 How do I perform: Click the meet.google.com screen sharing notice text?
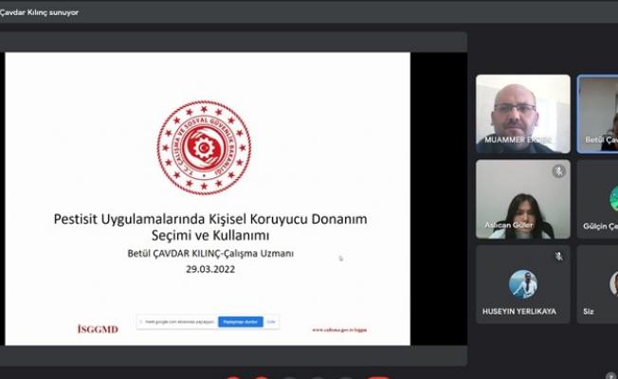point(178,322)
